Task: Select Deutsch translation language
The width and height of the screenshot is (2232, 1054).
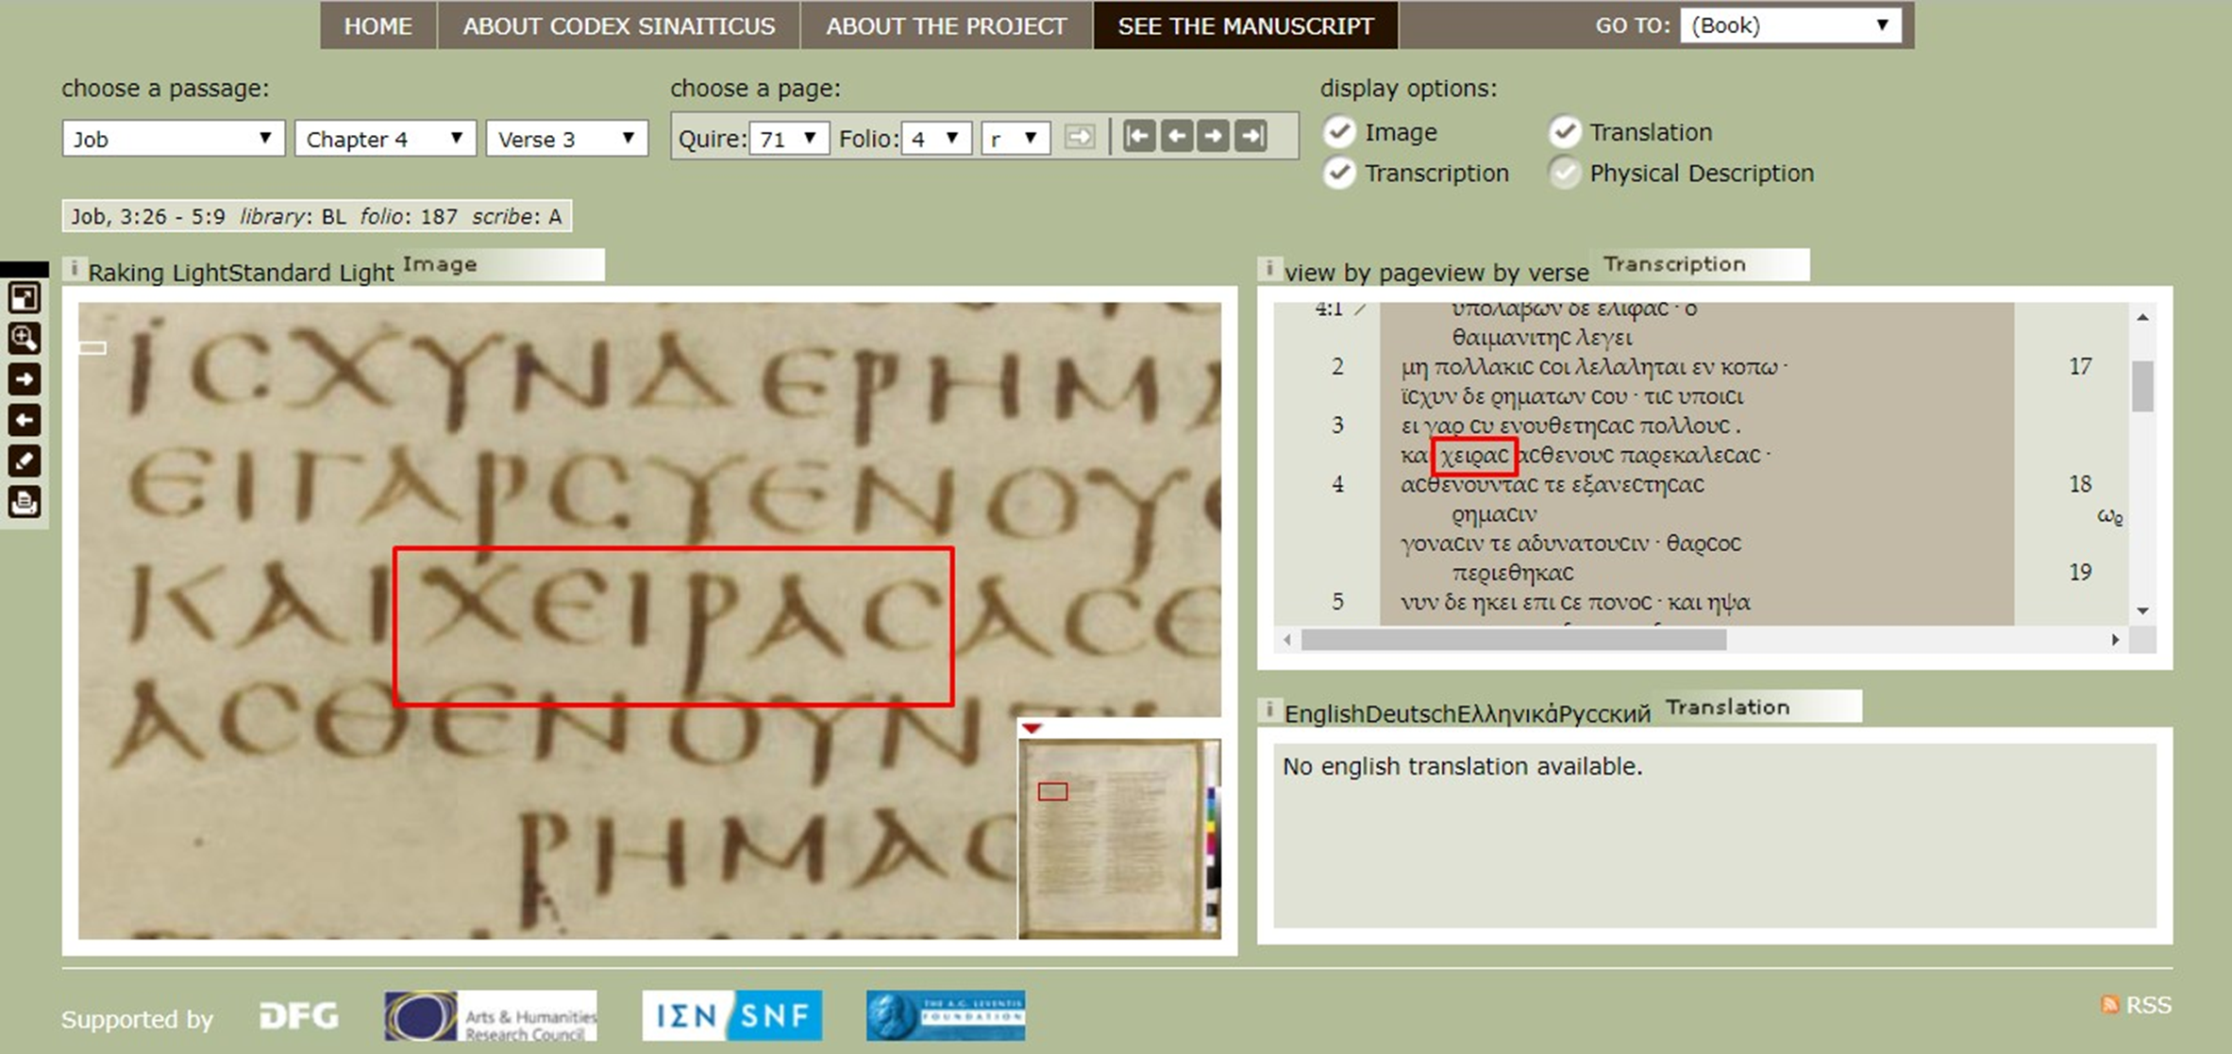Action: click(x=1412, y=713)
